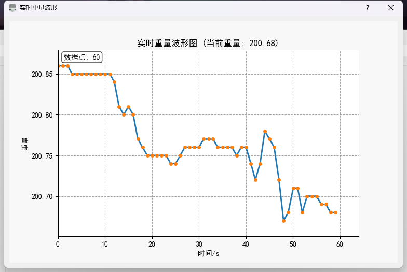Click the x-axis tick label 50
Viewport: 407px width, 272px height.
click(293, 244)
